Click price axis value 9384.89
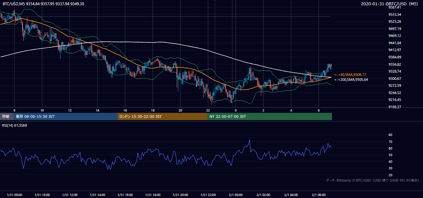423x198 pixels. click(395, 57)
